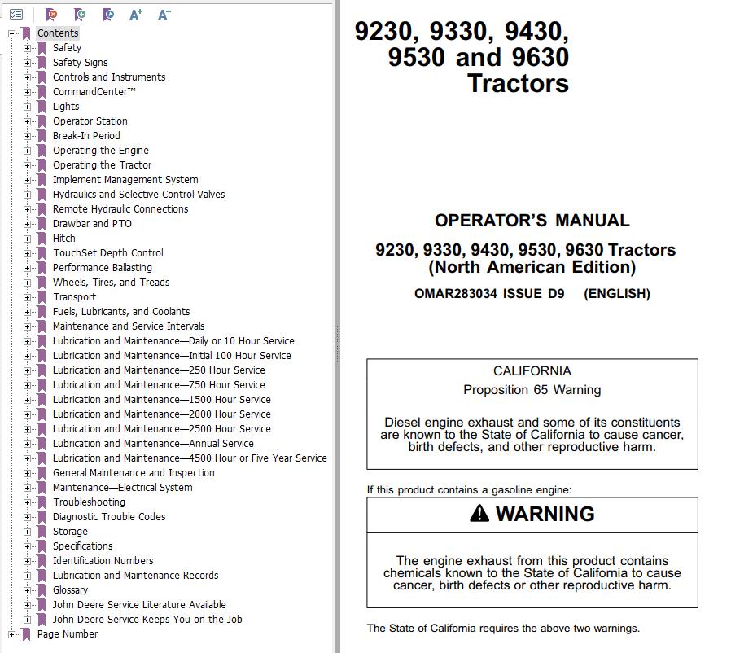Expand General Maintenance and Inspection node
The height and width of the screenshot is (653, 731).
(27, 473)
